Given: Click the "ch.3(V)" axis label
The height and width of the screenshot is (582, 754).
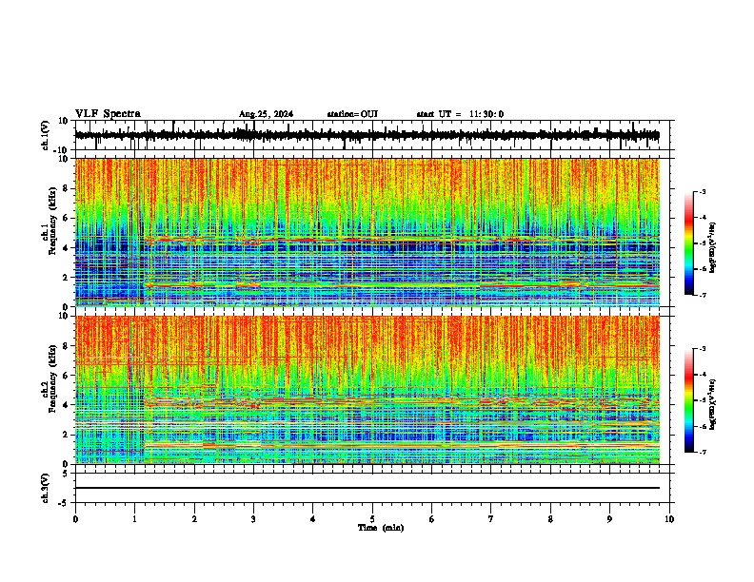Looking at the screenshot, I should tap(46, 488).
